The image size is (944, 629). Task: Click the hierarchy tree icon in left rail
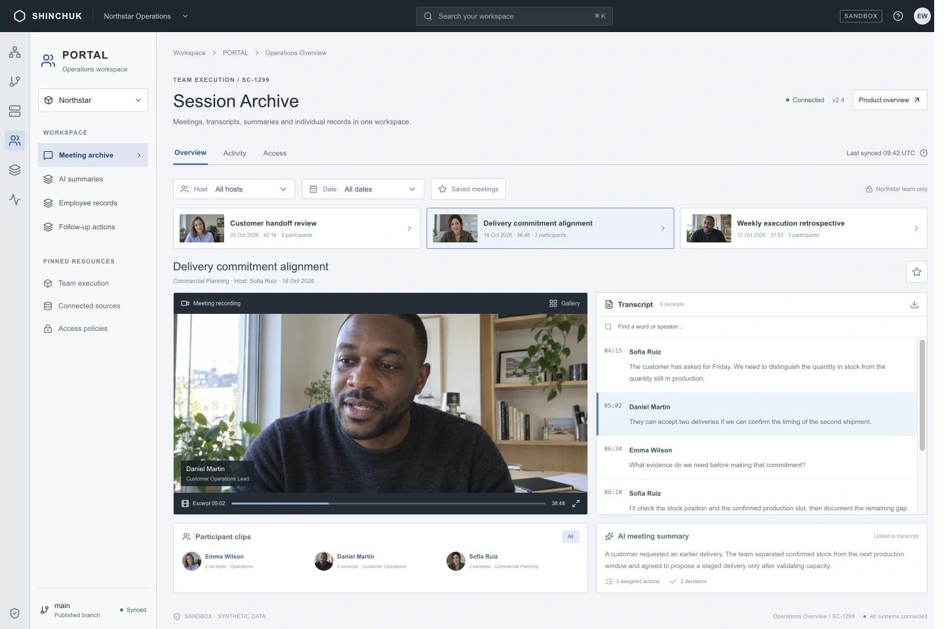click(14, 52)
